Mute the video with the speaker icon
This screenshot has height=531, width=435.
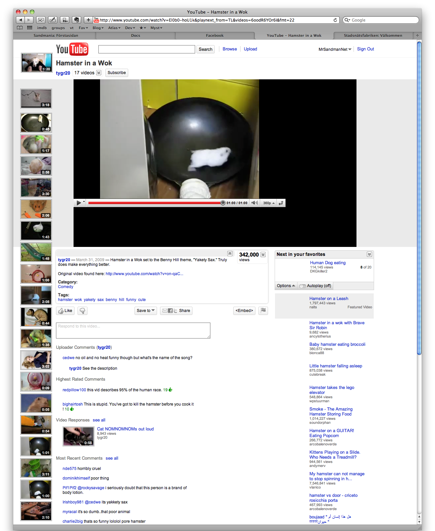254,203
